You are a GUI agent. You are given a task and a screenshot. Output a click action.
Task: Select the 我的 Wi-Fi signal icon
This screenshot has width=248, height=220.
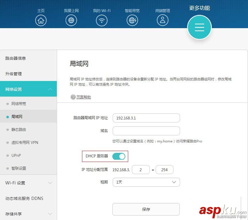[x=101, y=20]
